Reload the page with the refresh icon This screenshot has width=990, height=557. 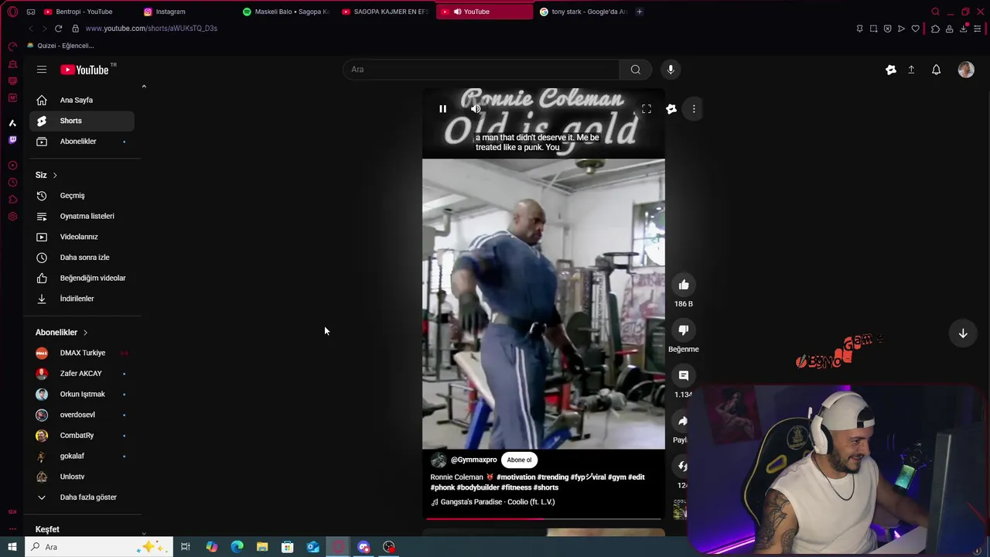point(58,29)
